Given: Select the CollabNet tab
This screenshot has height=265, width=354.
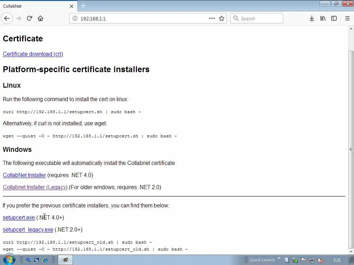Looking at the screenshot, I should (38, 6).
